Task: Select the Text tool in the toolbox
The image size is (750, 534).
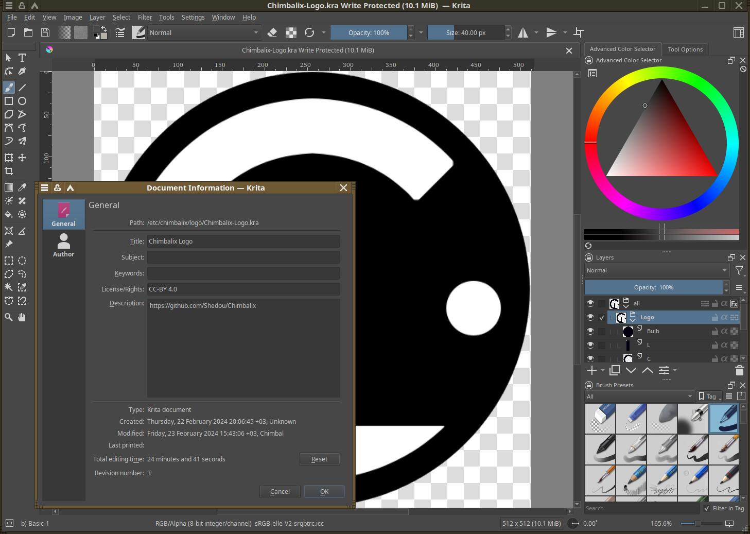Action: pyautogui.click(x=22, y=58)
